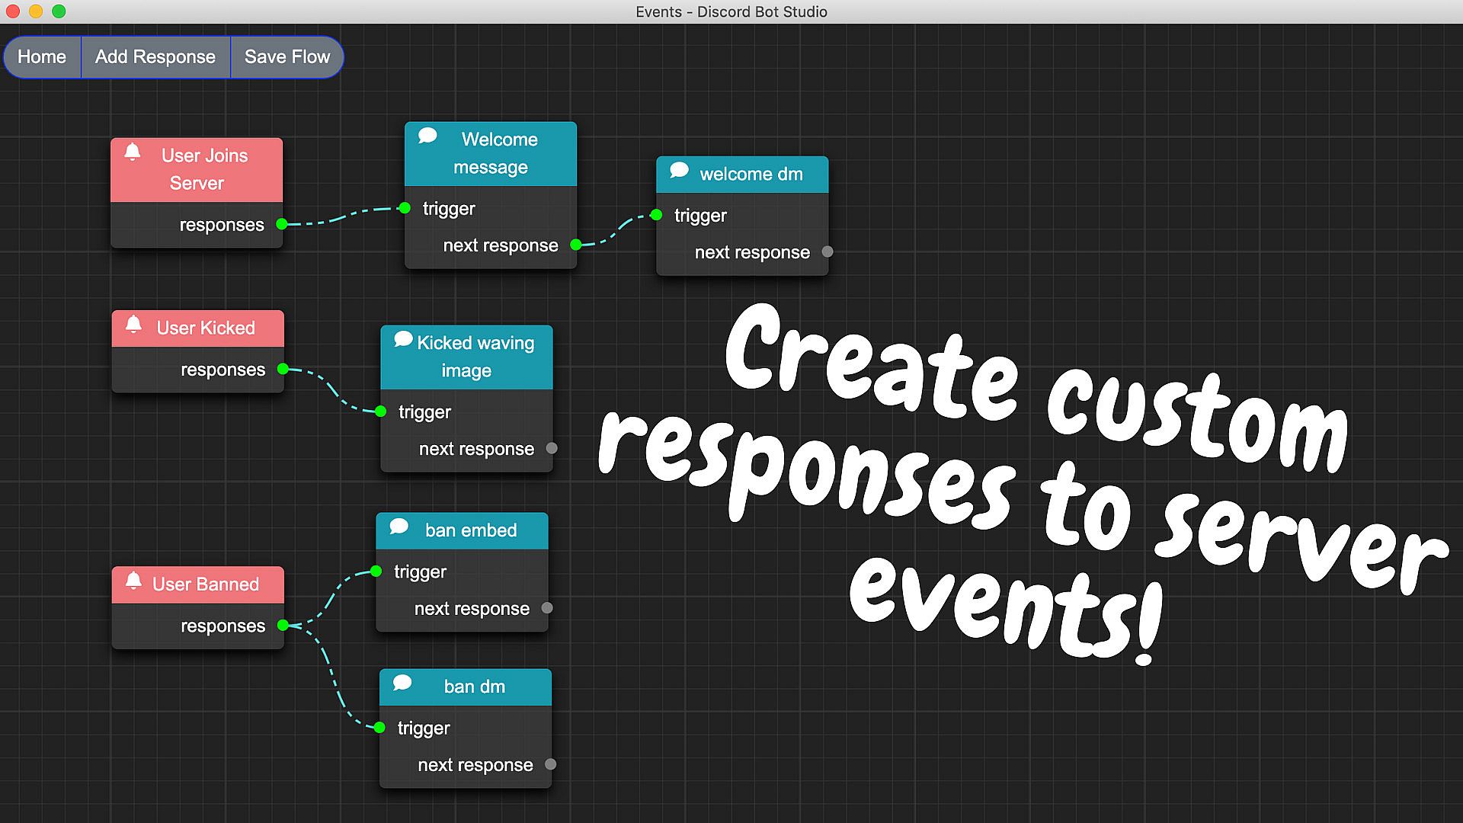Click bell icon on User Kicked node
Image resolution: width=1463 pixels, height=823 pixels.
coord(133,324)
